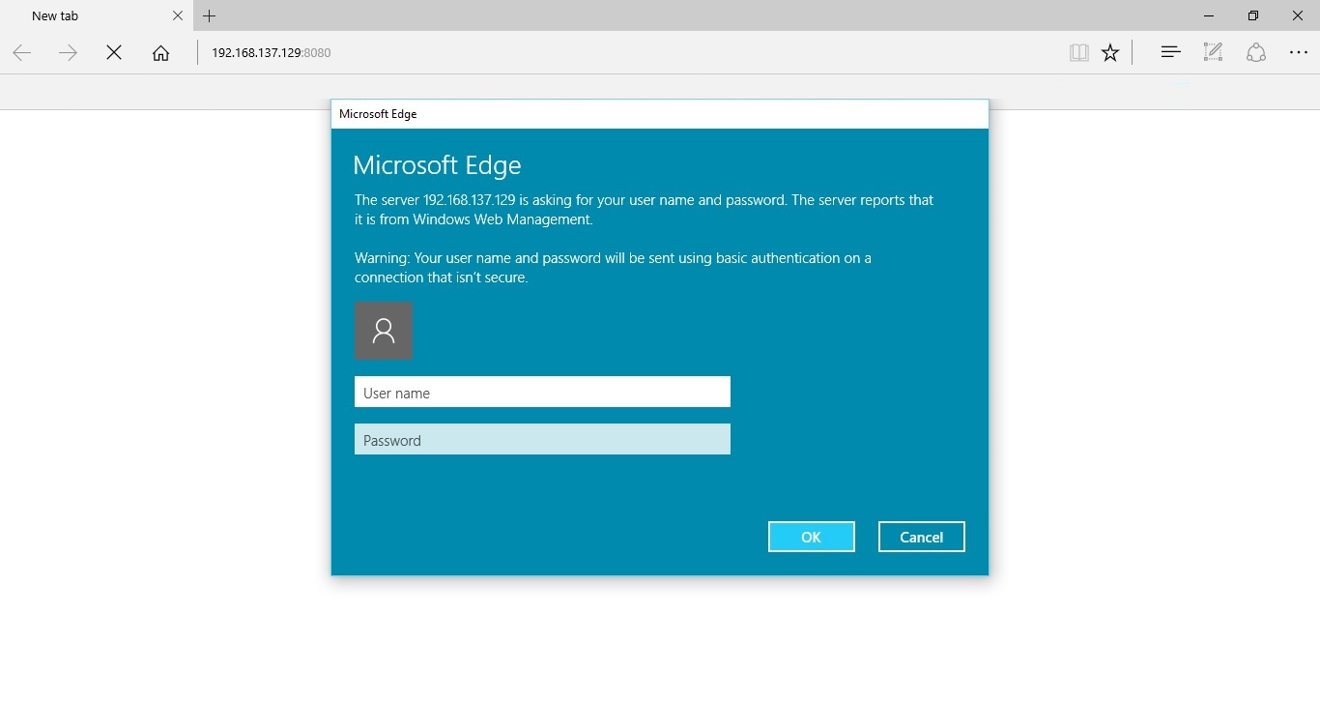Make a Web Note pen icon
Image resolution: width=1320 pixels, height=702 pixels.
point(1213,52)
